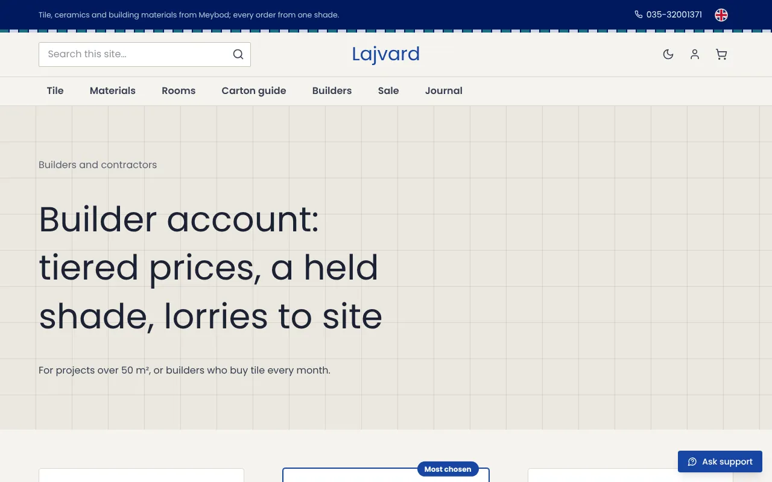
Task: Go to the Builders menu item
Action: [332, 91]
